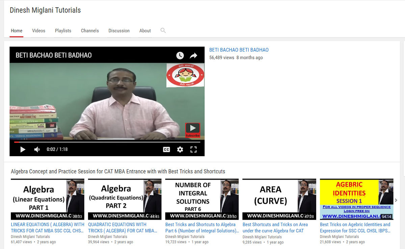Open the Discussion tab
The height and width of the screenshot is (249, 405).
(x=119, y=31)
